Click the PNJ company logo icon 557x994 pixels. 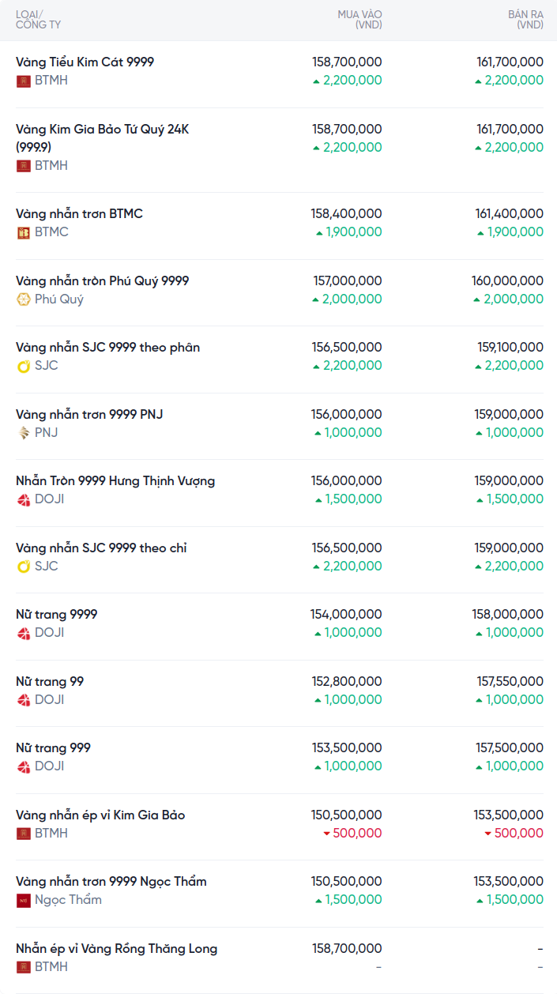[24, 433]
